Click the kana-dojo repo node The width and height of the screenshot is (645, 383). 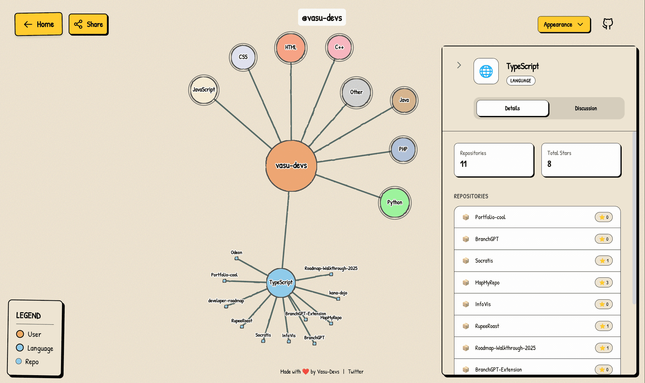338,299
